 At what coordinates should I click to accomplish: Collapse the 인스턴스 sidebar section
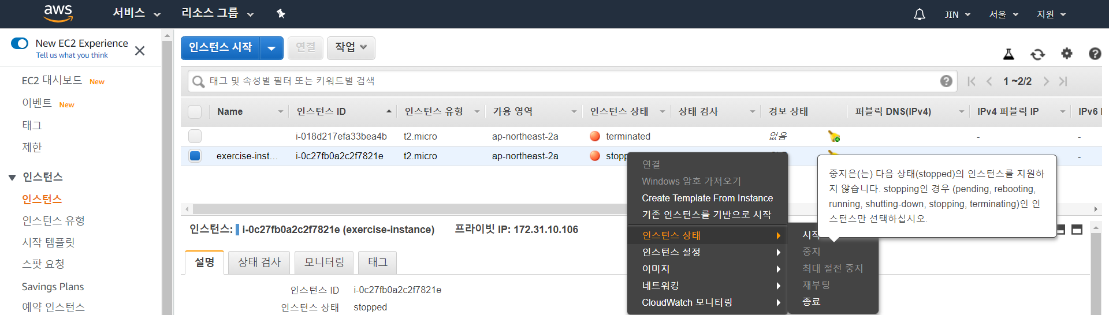tap(12, 177)
